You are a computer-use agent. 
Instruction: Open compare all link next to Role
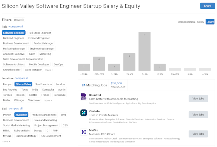[16, 26]
